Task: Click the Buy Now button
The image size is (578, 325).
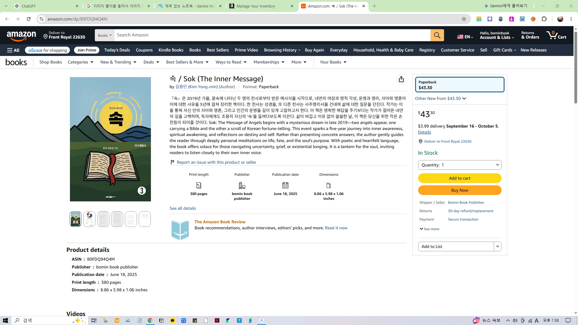Action: pyautogui.click(x=460, y=190)
